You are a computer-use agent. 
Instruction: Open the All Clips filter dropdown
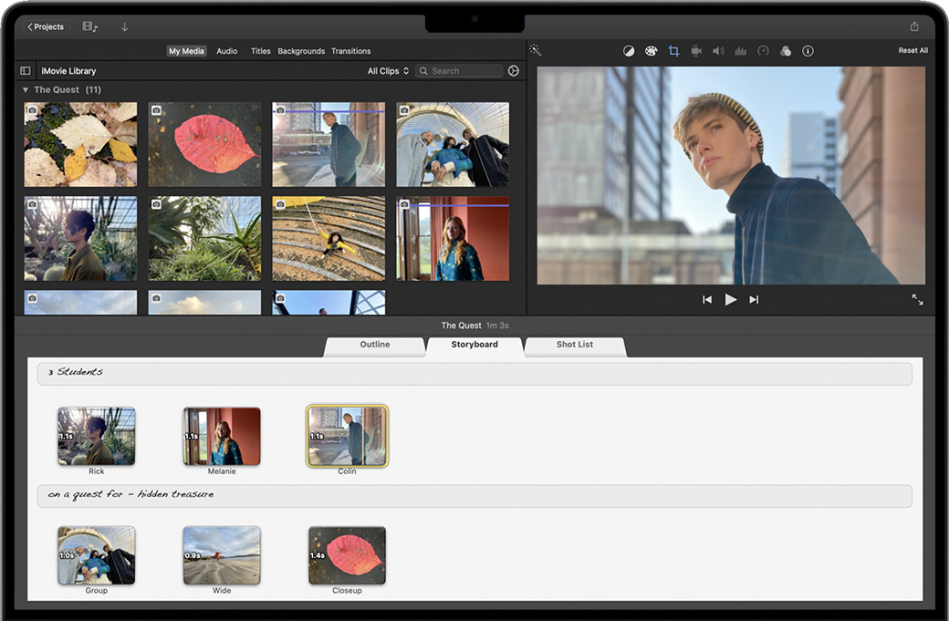point(388,71)
